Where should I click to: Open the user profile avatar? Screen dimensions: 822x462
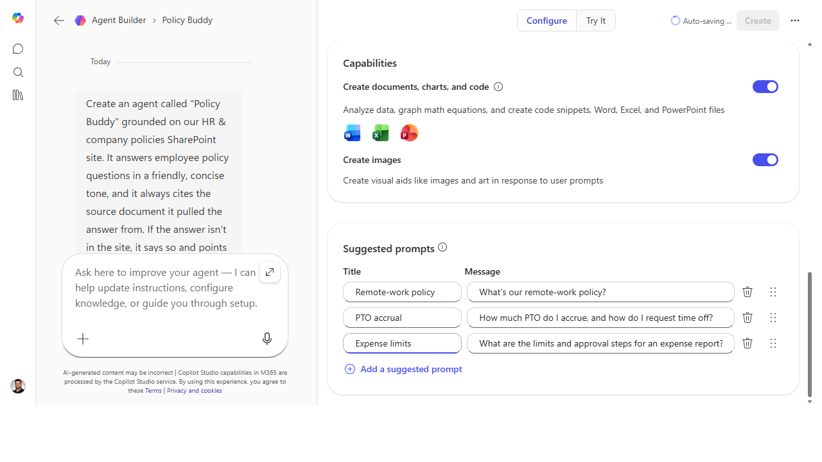coord(18,386)
